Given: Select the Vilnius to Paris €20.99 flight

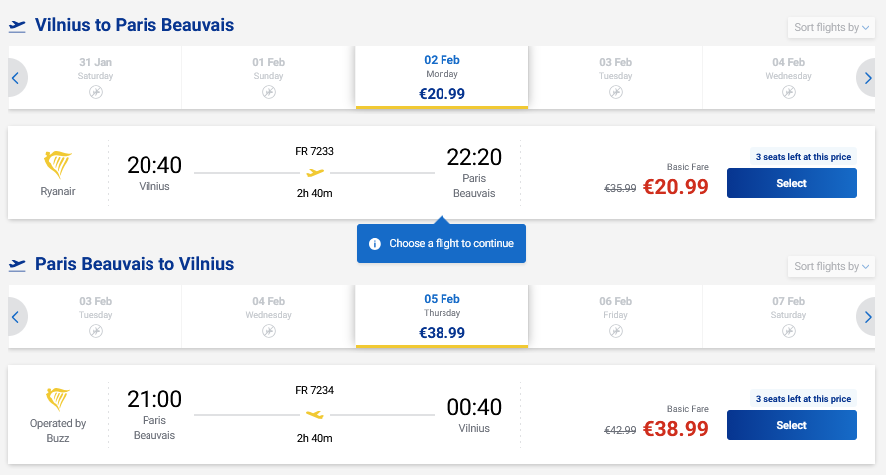Looking at the screenshot, I should [x=791, y=183].
